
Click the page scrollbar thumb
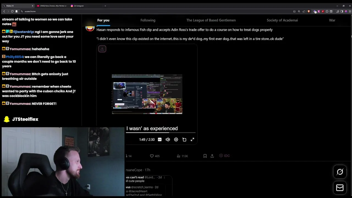(351, 36)
